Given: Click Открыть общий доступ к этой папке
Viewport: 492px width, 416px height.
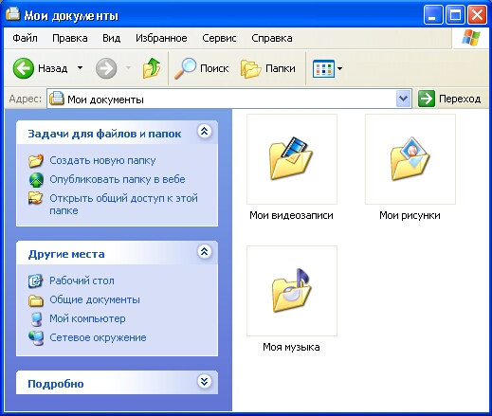Looking at the screenshot, I should [123, 205].
